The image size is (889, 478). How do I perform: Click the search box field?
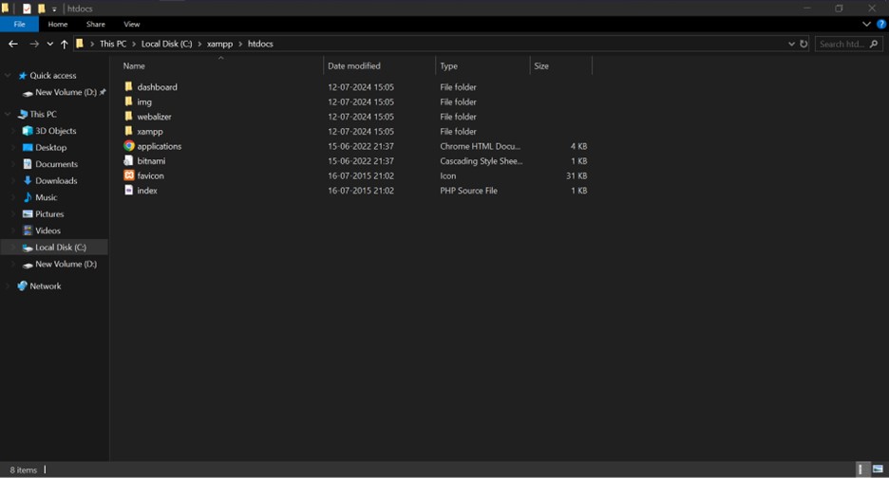click(x=841, y=44)
